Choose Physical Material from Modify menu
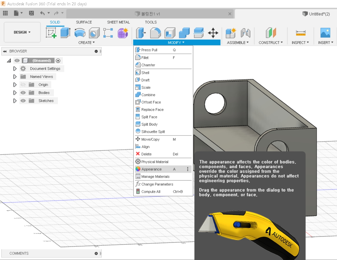 (163, 162)
